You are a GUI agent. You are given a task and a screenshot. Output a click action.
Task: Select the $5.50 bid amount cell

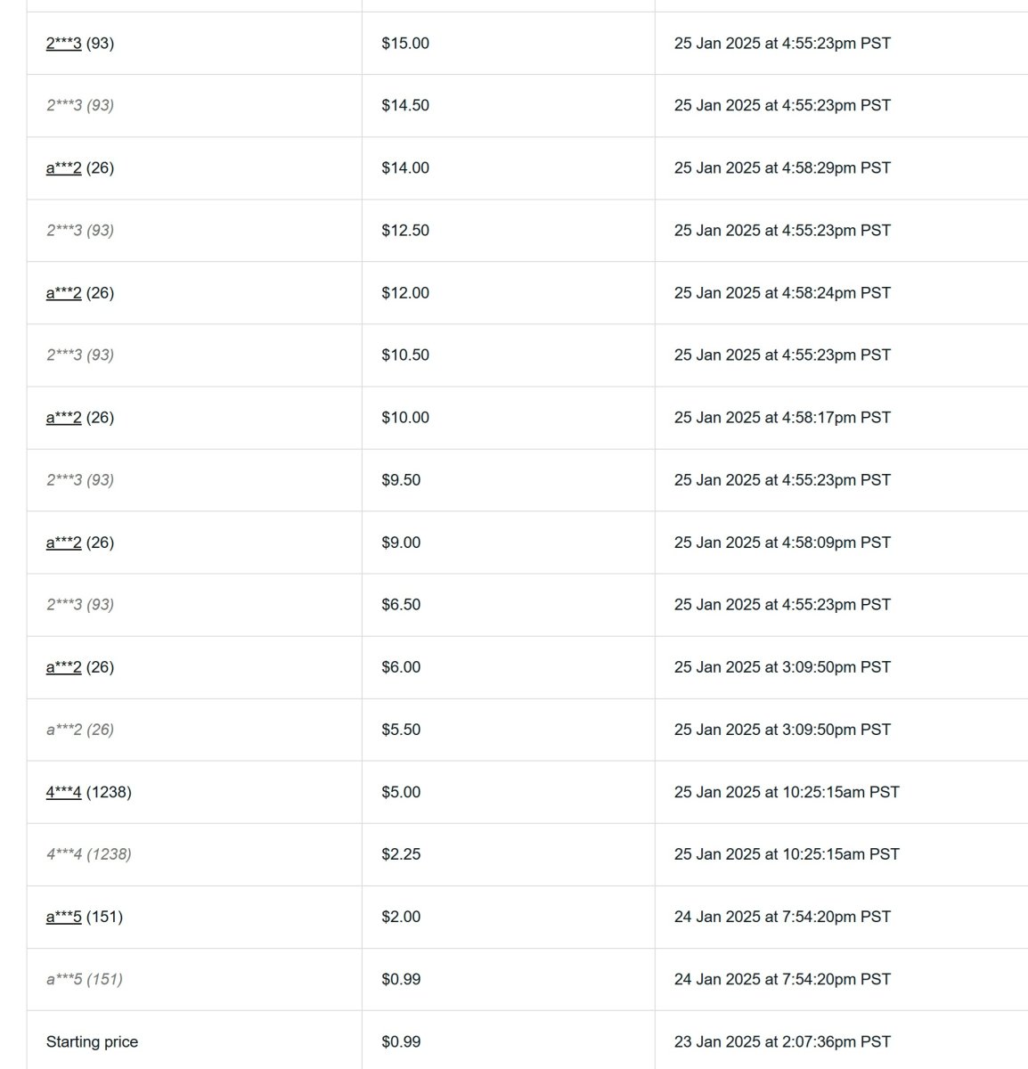tap(401, 730)
